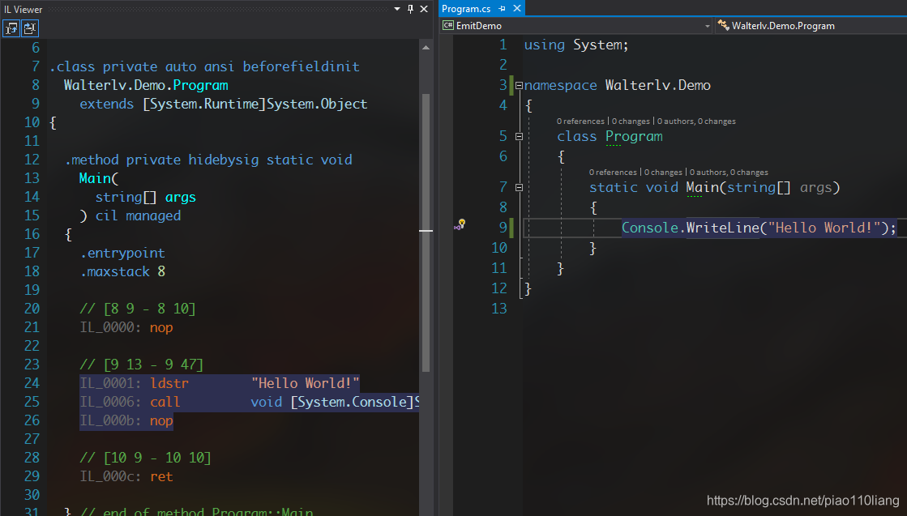Click 'Walterlv.Demo' in the namespace declaration
This screenshot has height=516, width=907.
point(657,86)
